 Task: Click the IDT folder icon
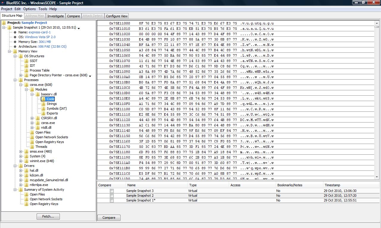[x=26, y=66]
